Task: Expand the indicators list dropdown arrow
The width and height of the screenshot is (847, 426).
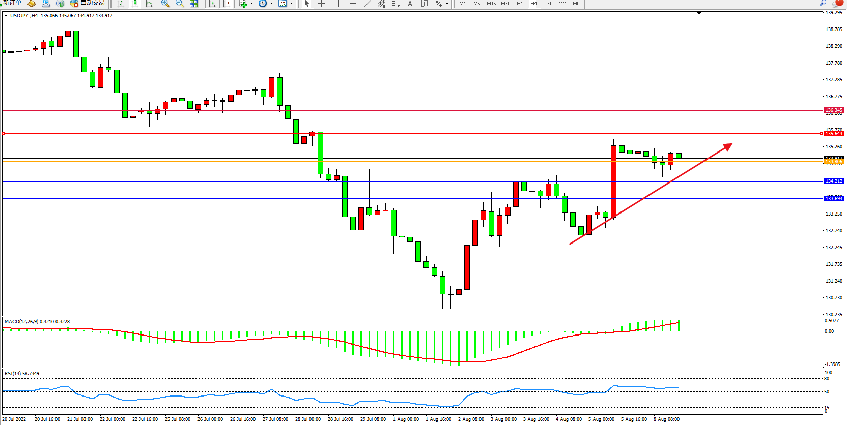Action: coord(251,4)
